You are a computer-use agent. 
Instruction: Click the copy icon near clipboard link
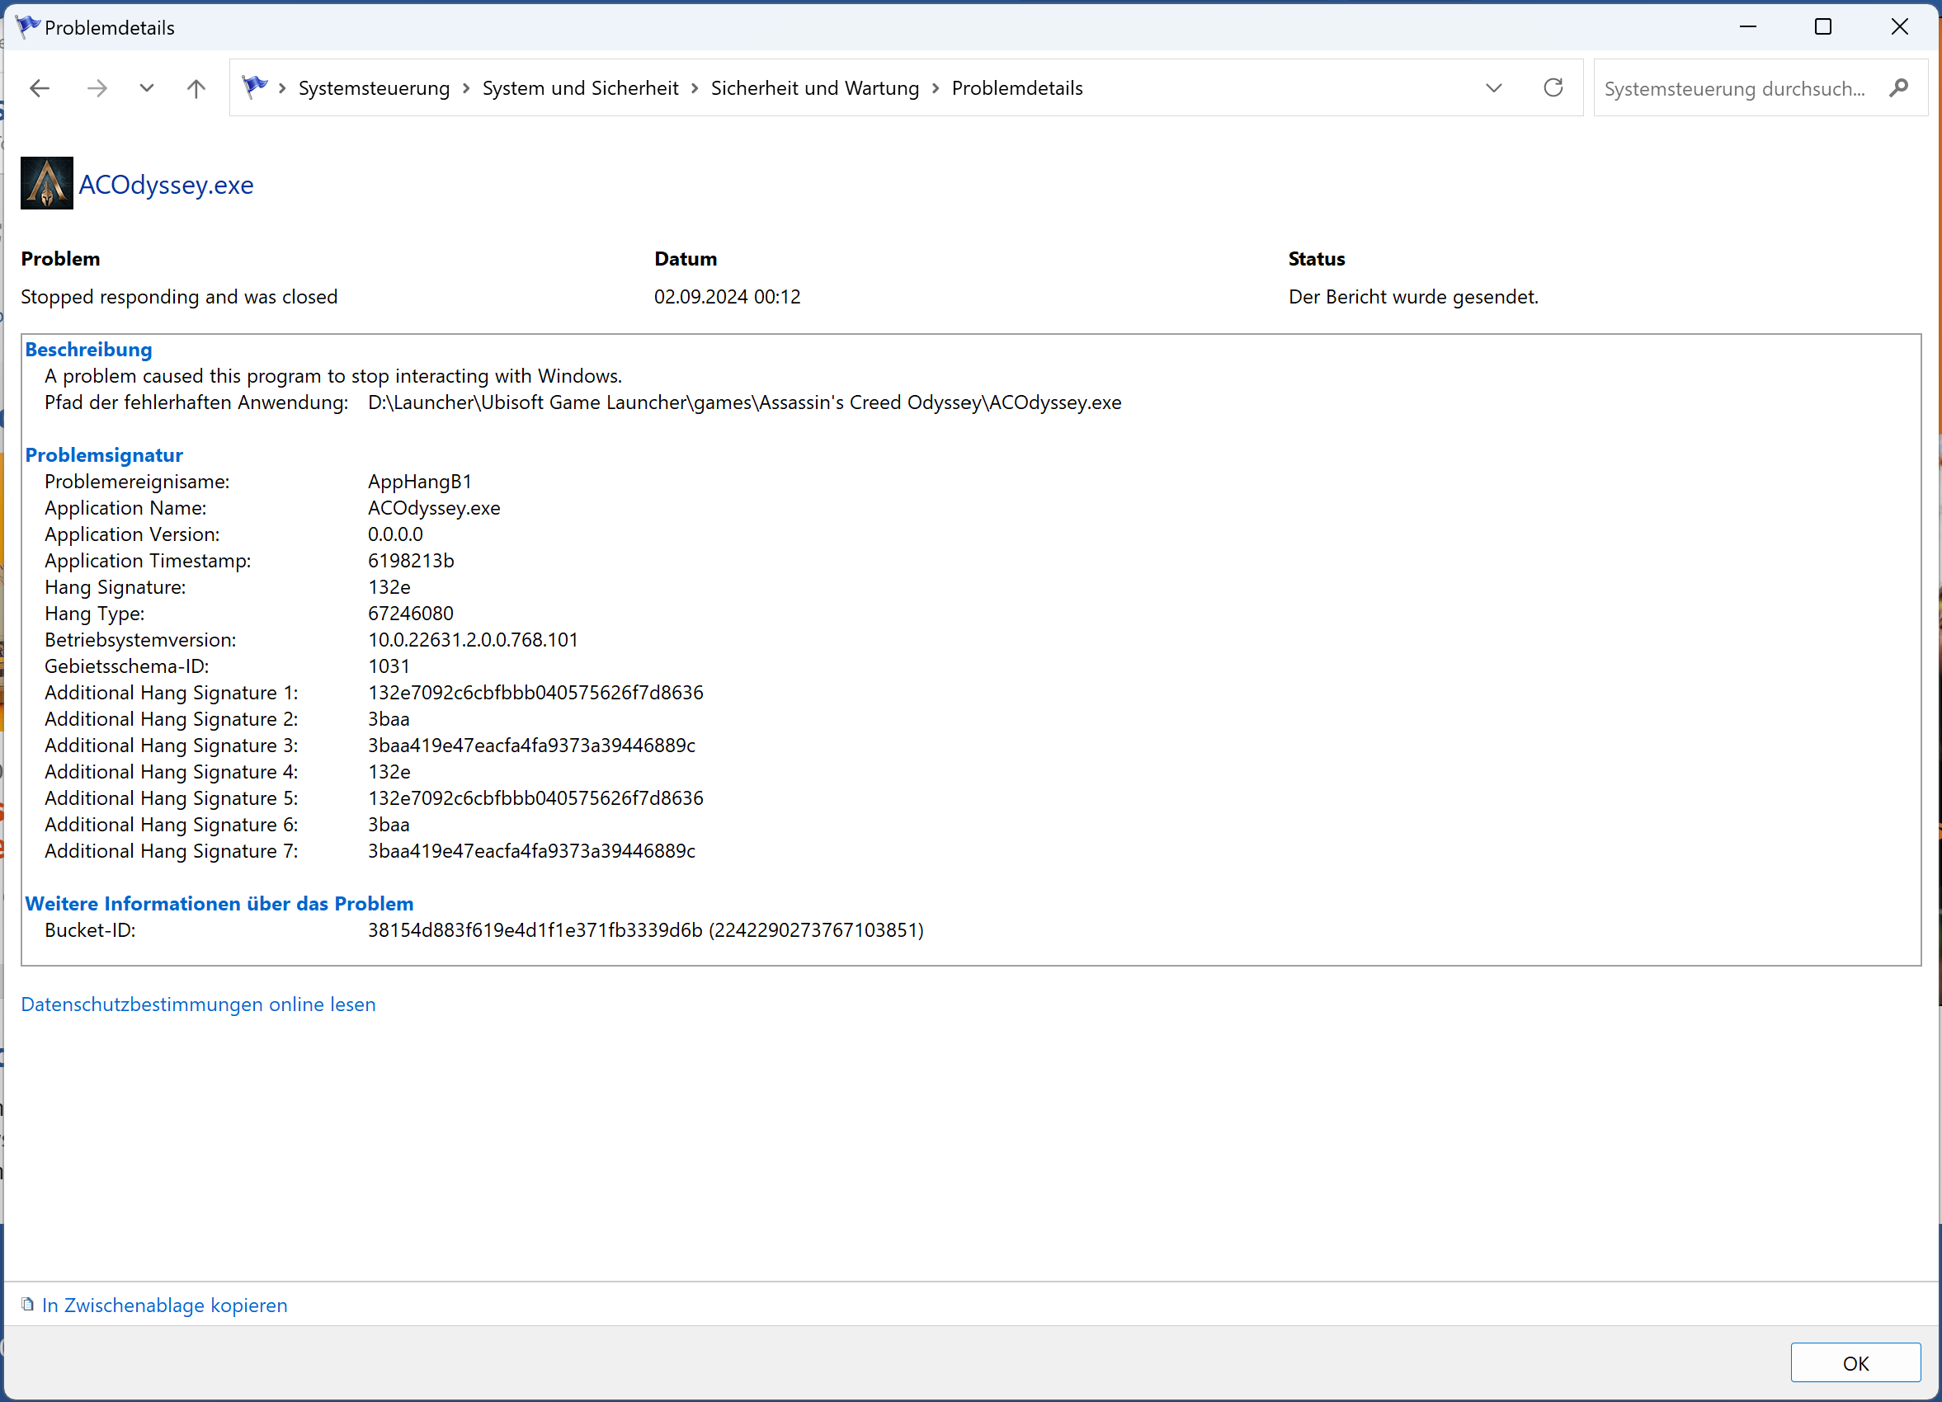pos(27,1305)
